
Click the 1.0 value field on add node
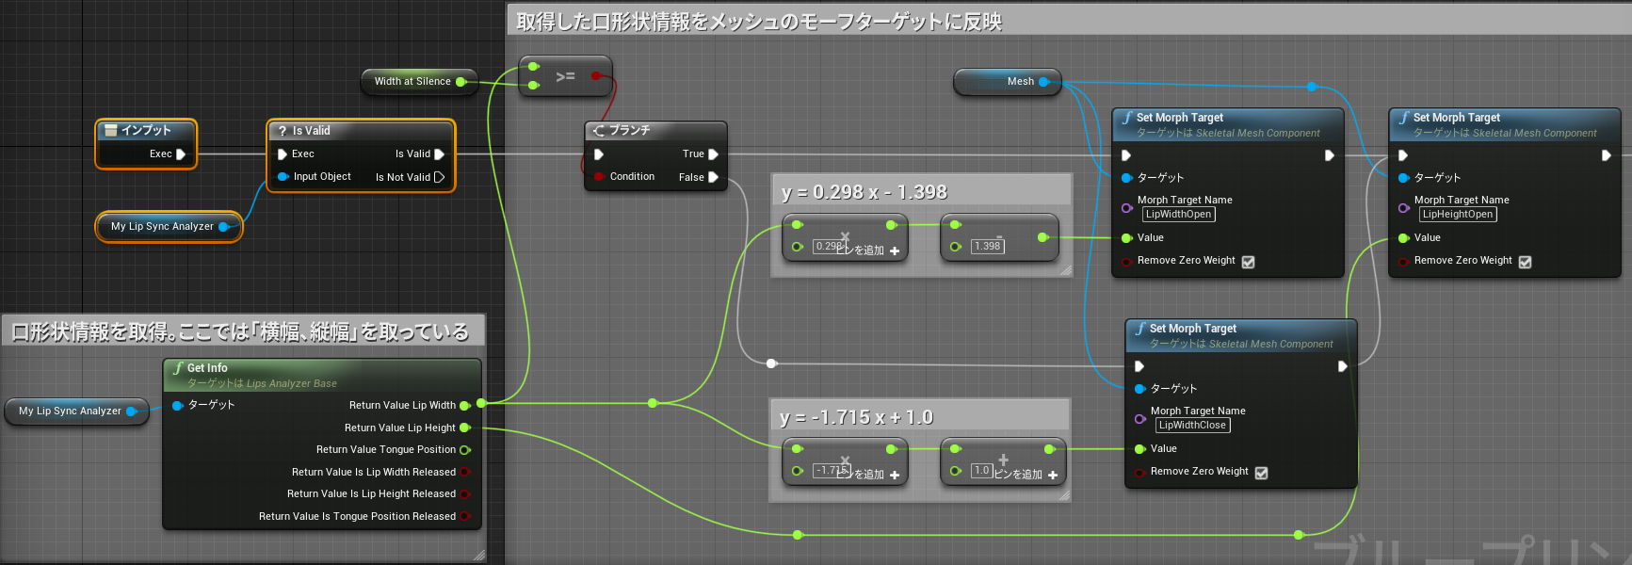coord(981,470)
